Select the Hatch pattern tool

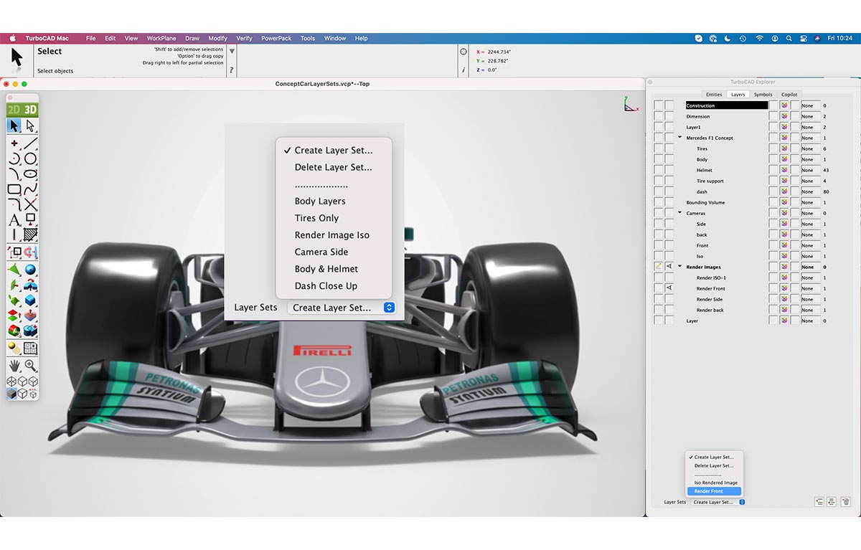31,233
